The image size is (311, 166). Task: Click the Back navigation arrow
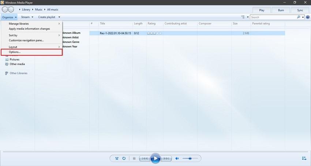pyautogui.click(x=5, y=10)
